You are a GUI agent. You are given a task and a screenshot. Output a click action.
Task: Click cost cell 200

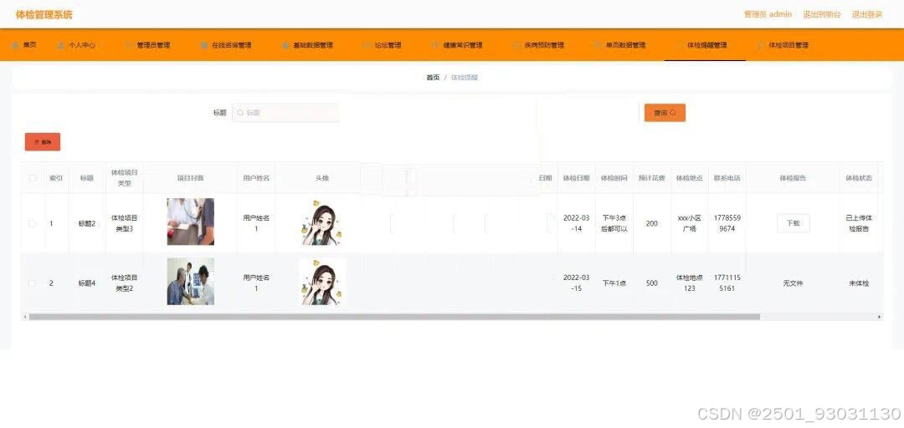coord(651,223)
